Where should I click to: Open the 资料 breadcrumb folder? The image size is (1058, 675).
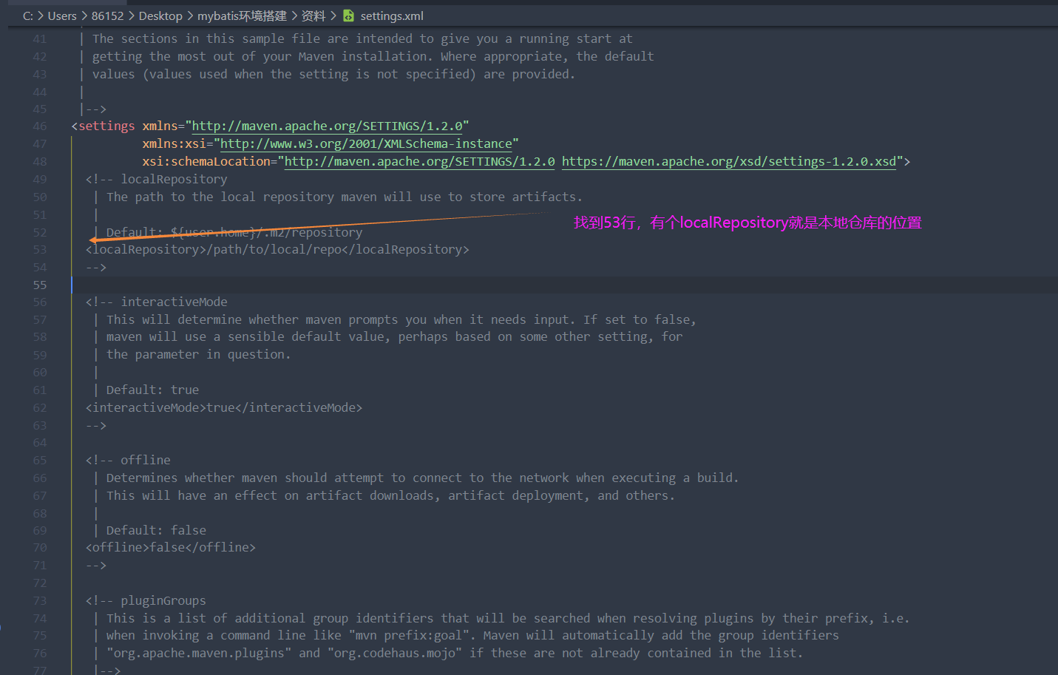coord(313,16)
